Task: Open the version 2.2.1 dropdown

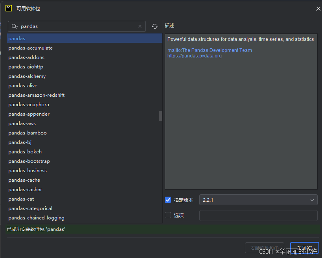Action: pos(258,200)
